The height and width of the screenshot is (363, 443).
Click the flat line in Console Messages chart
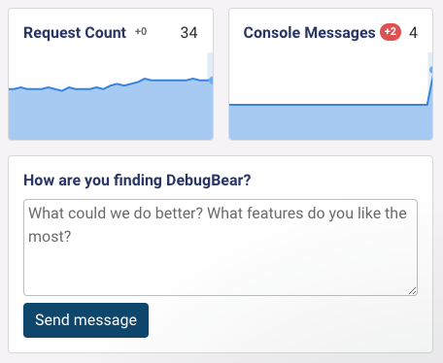coord(327,105)
